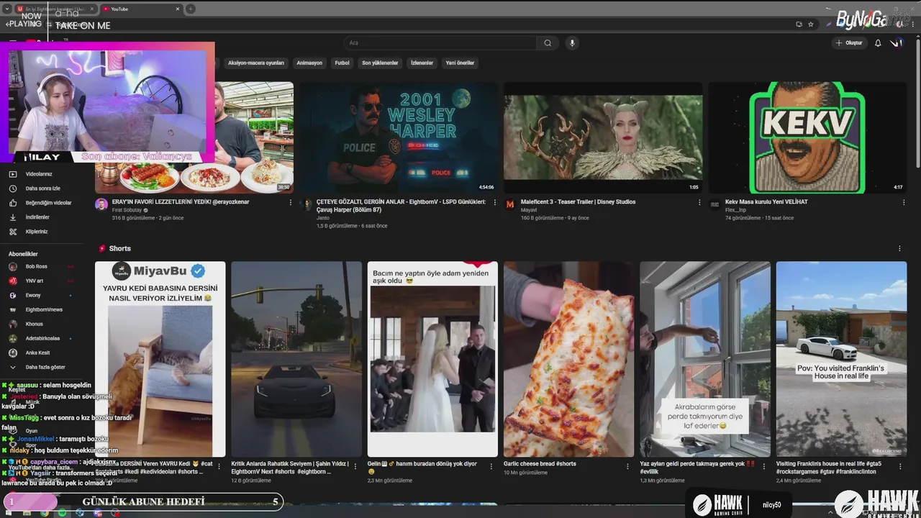The height and width of the screenshot is (518, 921).
Task: Open the MiyavBu kitten short
Action: 160,359
